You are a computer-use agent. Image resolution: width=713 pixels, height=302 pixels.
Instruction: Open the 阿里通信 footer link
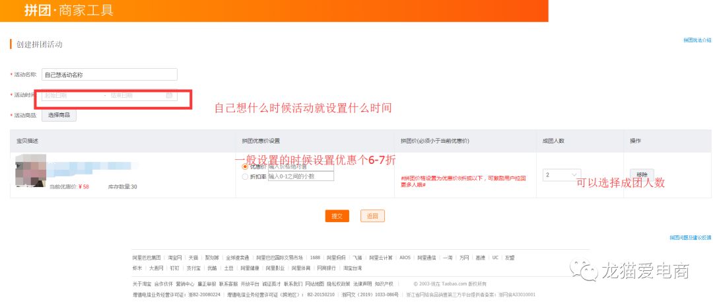tap(426, 257)
